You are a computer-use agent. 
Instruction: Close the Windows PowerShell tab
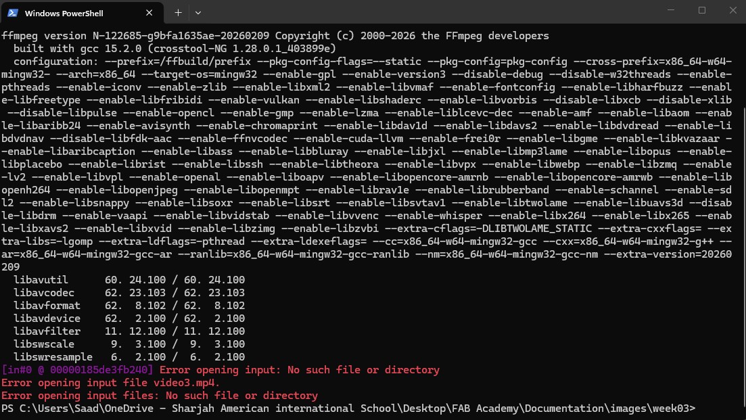(x=149, y=11)
